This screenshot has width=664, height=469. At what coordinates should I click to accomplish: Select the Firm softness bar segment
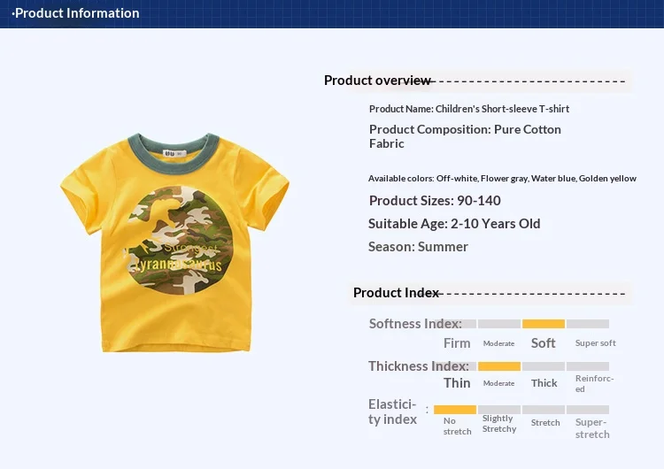tap(455, 324)
